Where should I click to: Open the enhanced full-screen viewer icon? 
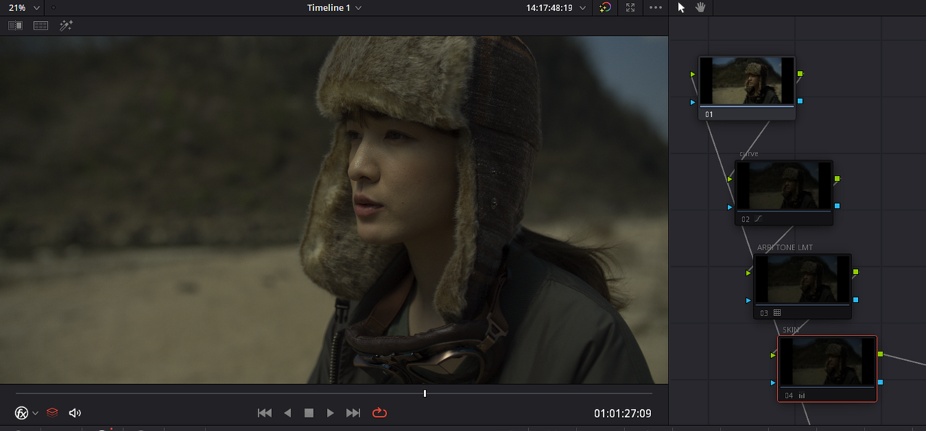point(630,7)
